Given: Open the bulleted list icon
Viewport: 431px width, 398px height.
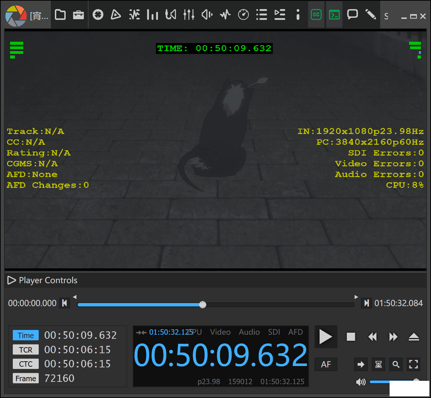Looking at the screenshot, I should (262, 15).
